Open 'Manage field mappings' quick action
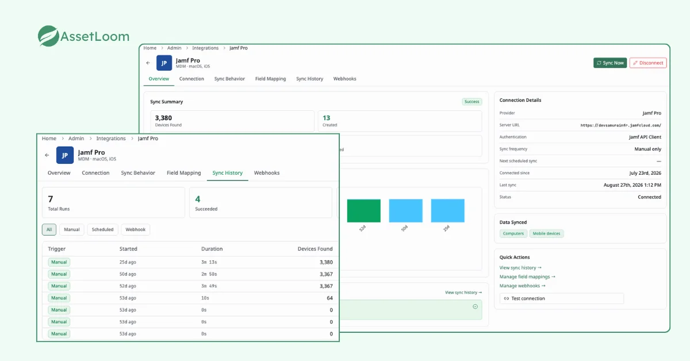The height and width of the screenshot is (361, 690). [x=527, y=277]
